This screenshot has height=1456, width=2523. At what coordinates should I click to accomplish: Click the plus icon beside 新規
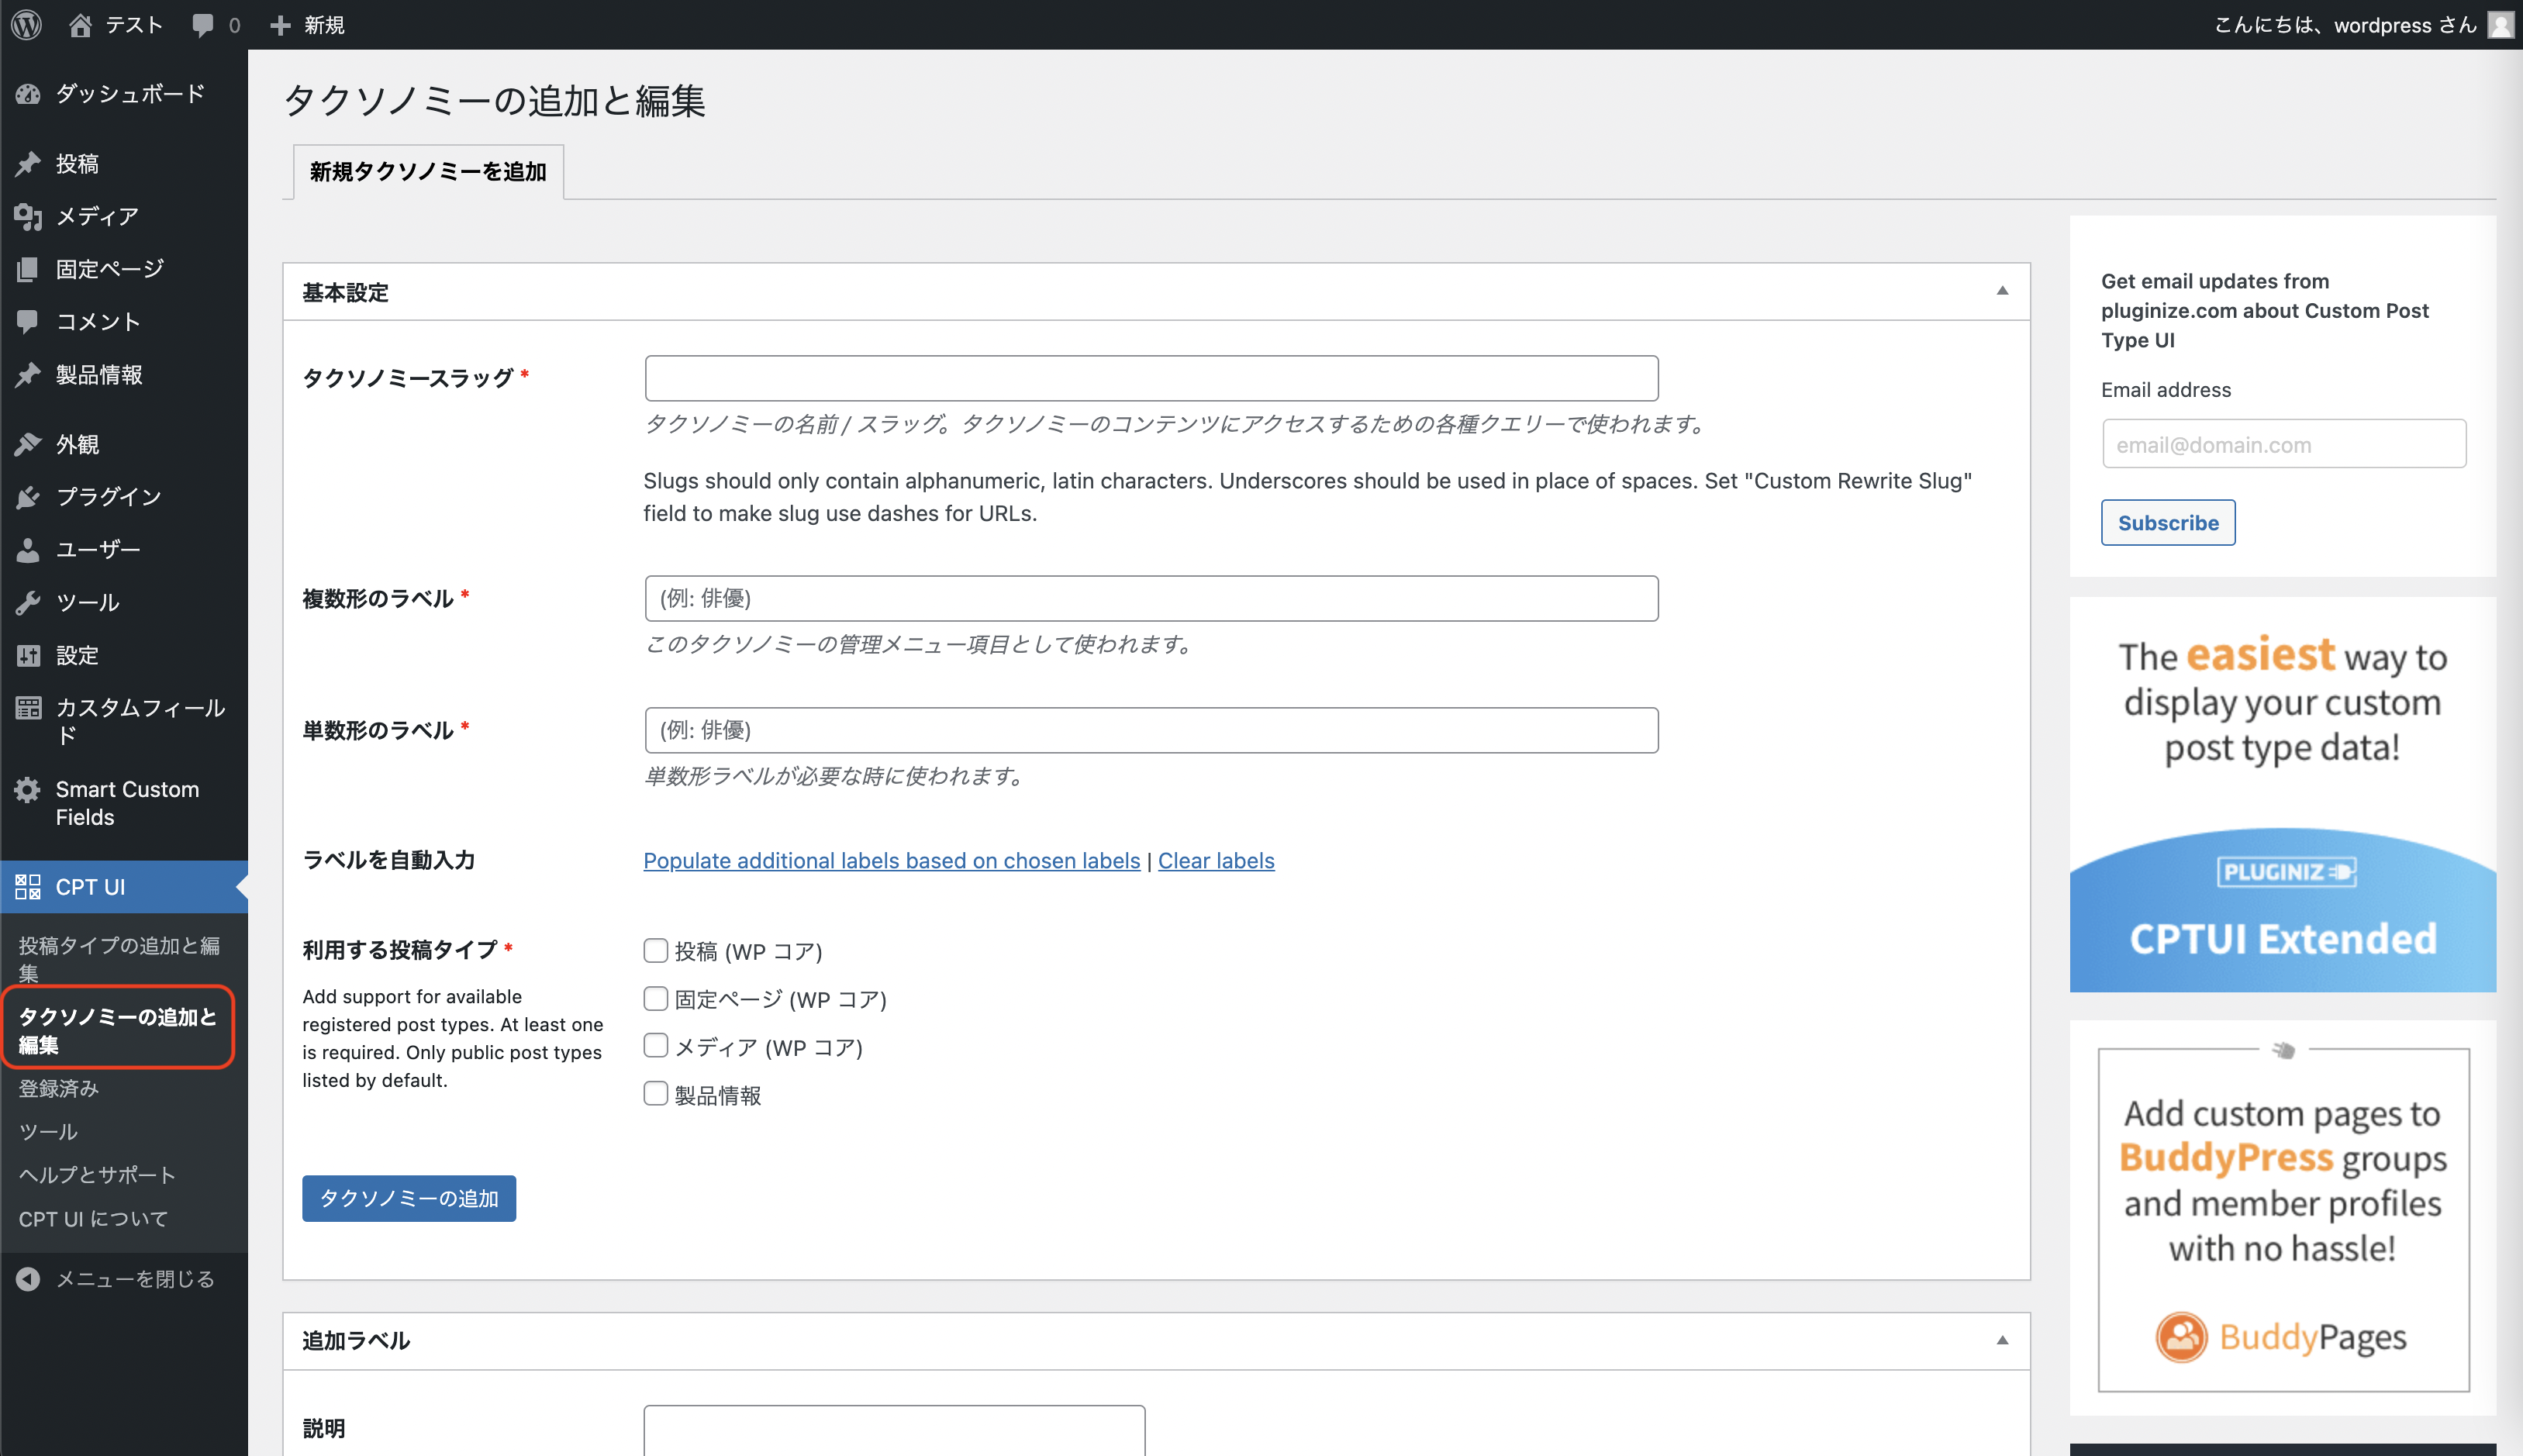281,25
